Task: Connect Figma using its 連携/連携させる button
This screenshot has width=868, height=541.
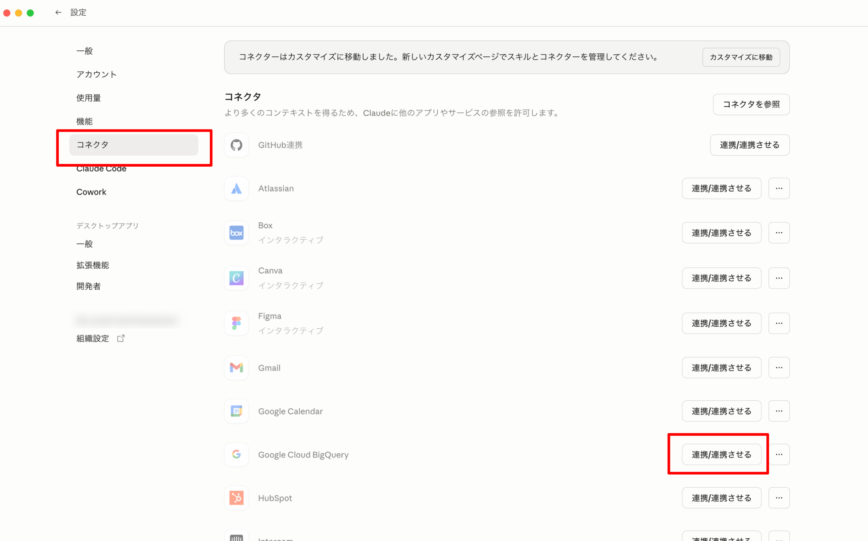Action: (721, 323)
